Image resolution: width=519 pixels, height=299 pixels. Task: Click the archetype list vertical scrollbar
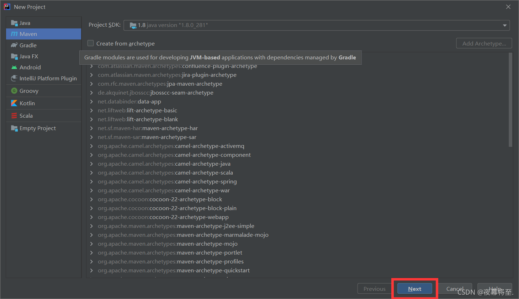tap(510, 100)
